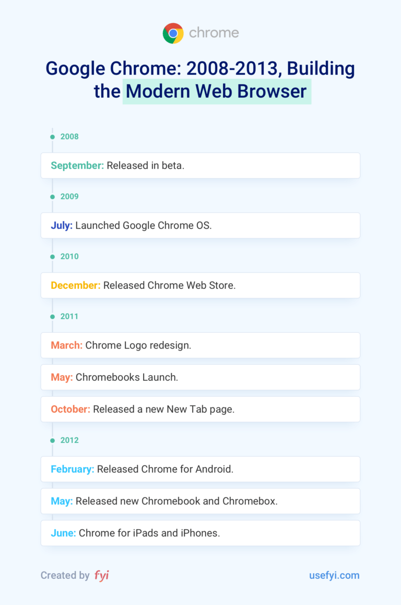Click the 2010 timeline marker
This screenshot has height=605, width=401.
(x=53, y=257)
